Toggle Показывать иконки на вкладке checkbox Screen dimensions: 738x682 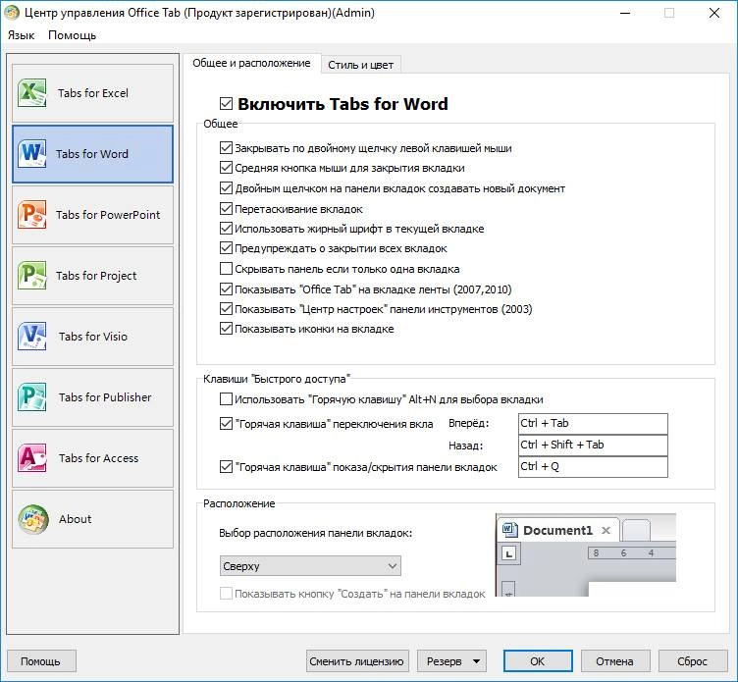pyautogui.click(x=226, y=329)
